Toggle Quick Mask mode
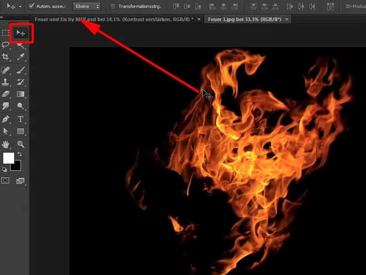The image size is (366, 275). coord(5,181)
